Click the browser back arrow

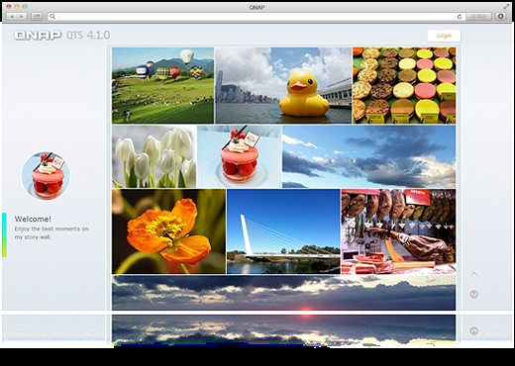pos(12,16)
